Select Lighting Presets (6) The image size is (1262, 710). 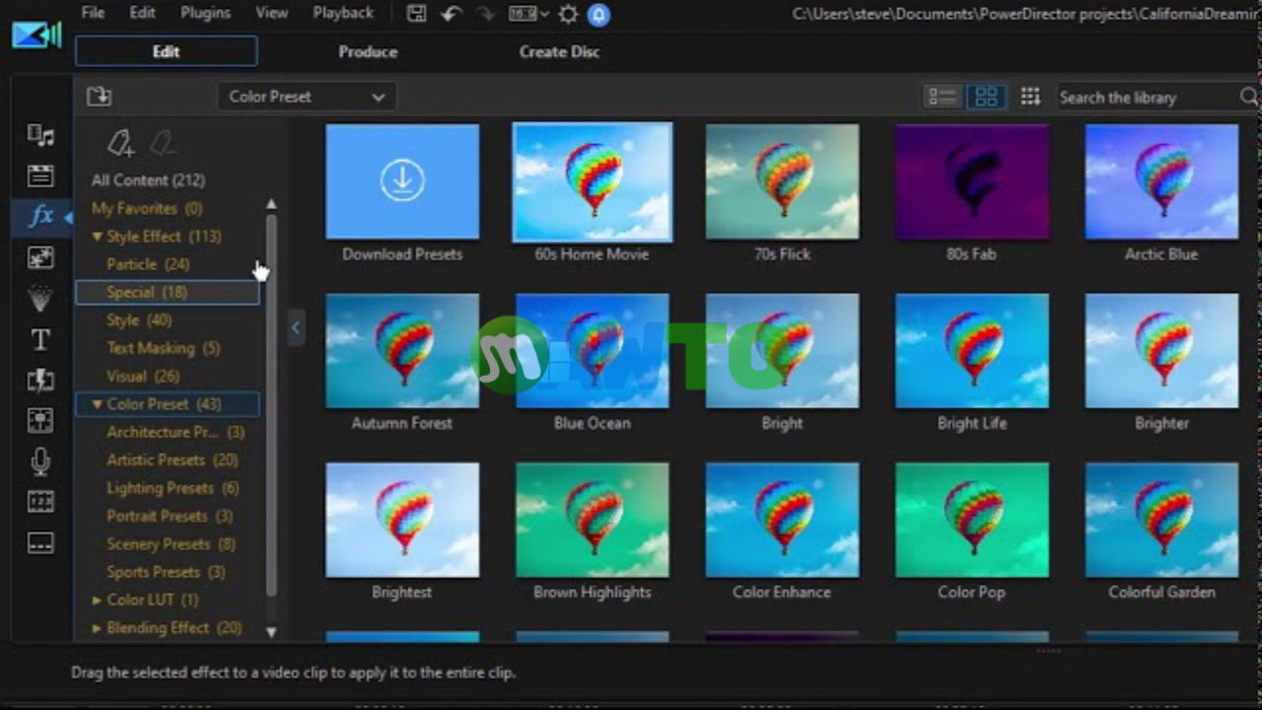tap(173, 488)
